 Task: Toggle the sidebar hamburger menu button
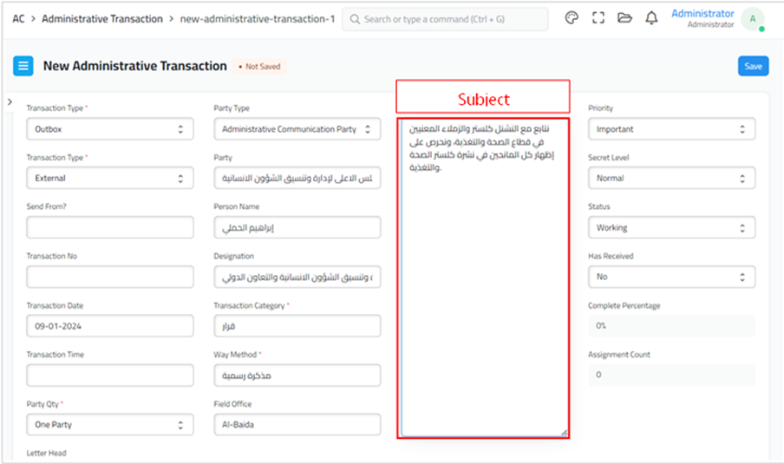click(x=23, y=66)
